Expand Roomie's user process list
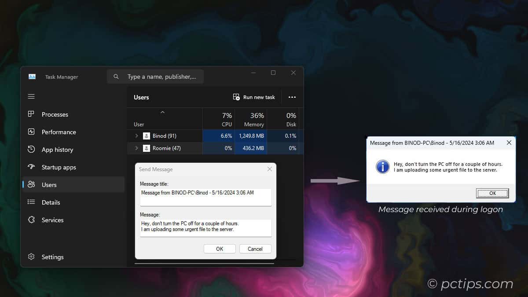 (136, 148)
